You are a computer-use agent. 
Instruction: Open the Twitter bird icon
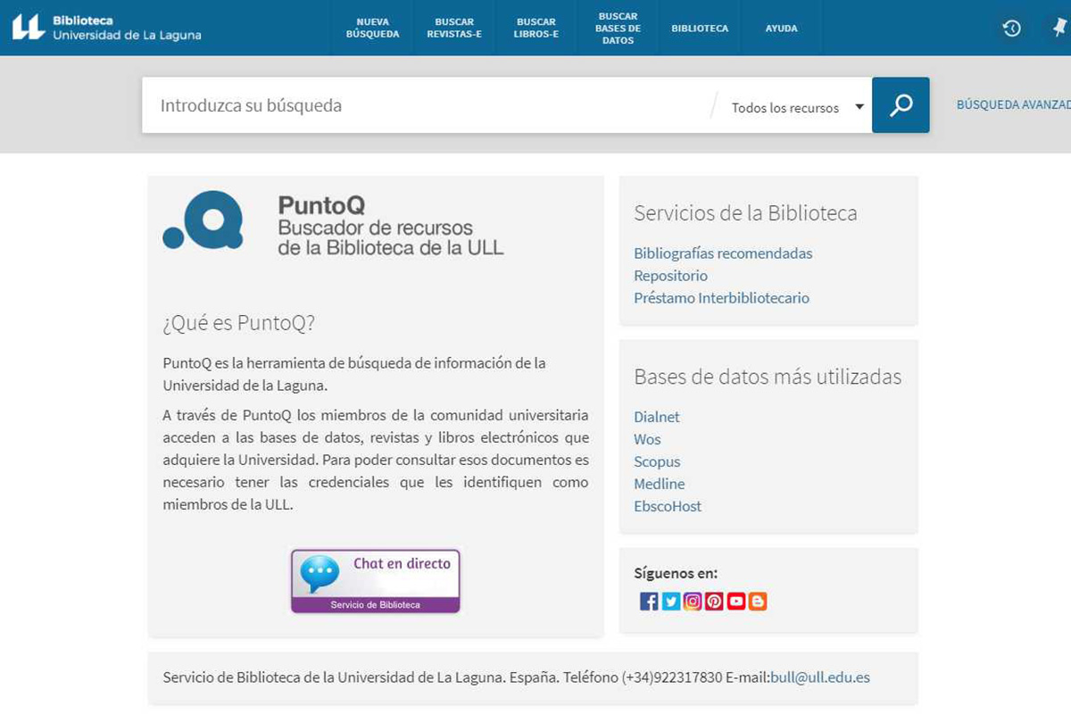(671, 602)
